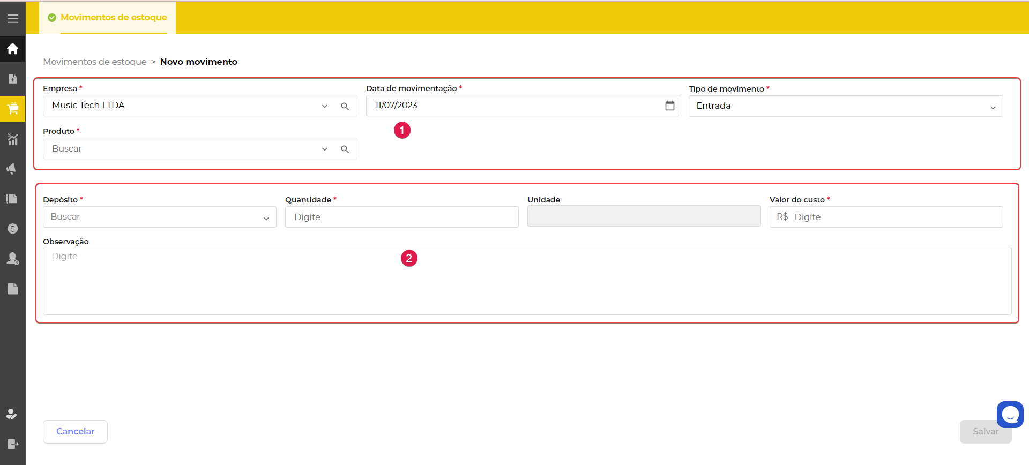Open the chat support bubble
The width and height of the screenshot is (1029, 465).
coord(1010,415)
